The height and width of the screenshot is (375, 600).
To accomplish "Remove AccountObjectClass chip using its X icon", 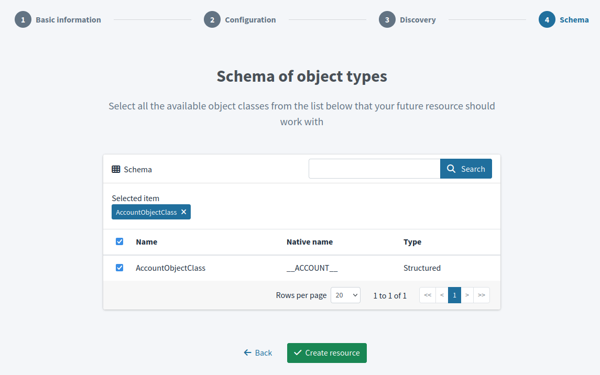I will 184,212.
